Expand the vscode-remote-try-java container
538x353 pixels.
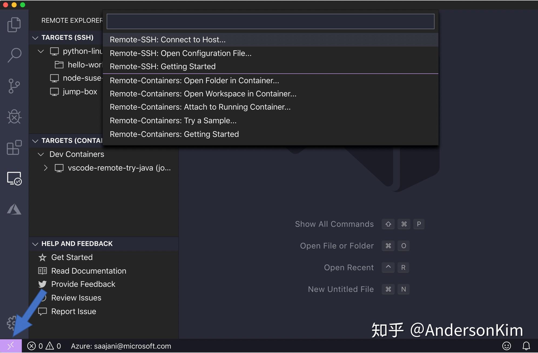(45, 168)
